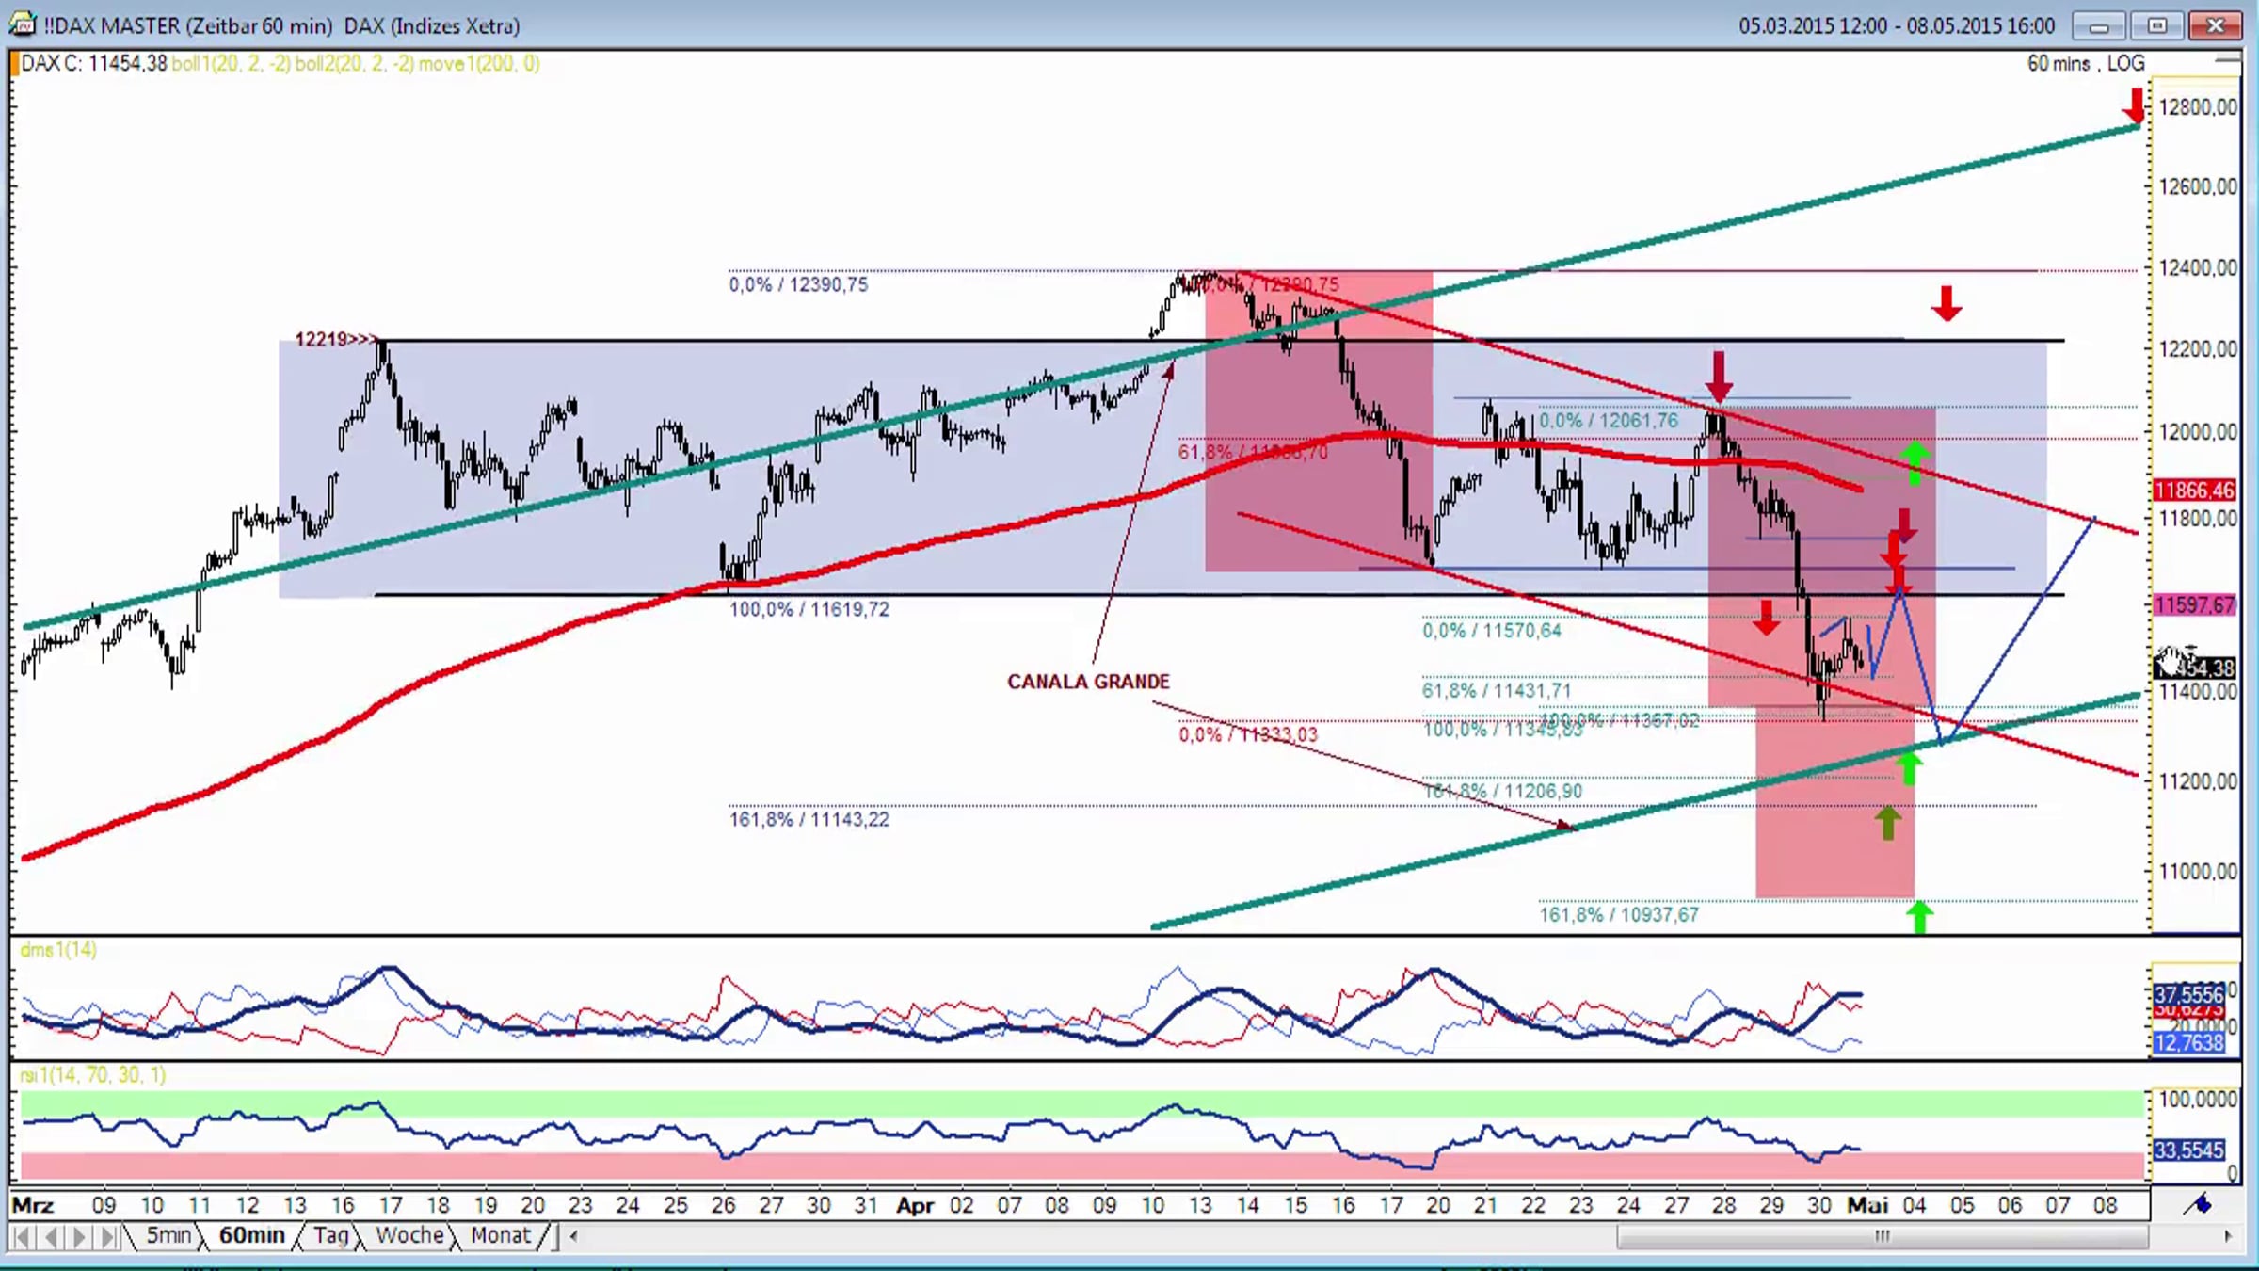Go to the next chart sheet

[80, 1236]
